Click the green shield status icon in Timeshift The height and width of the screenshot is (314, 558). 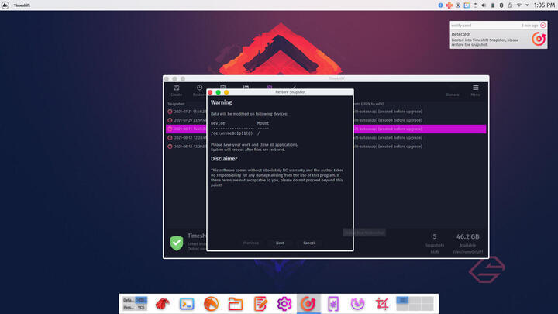click(x=177, y=243)
